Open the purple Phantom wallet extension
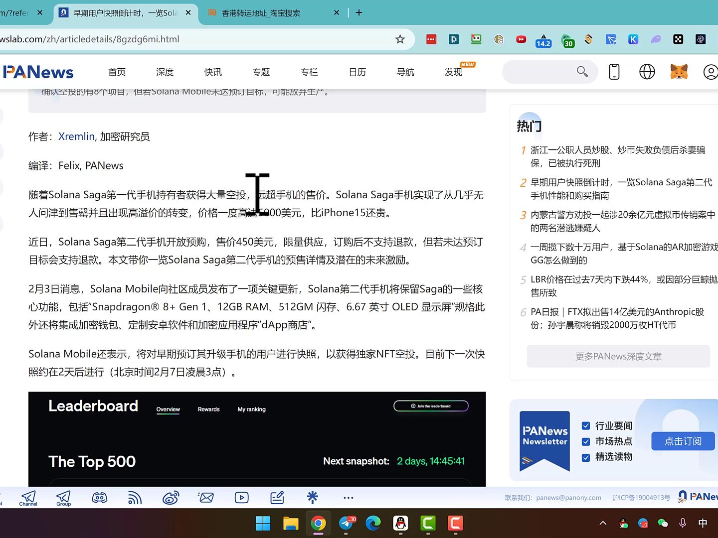 click(x=656, y=39)
